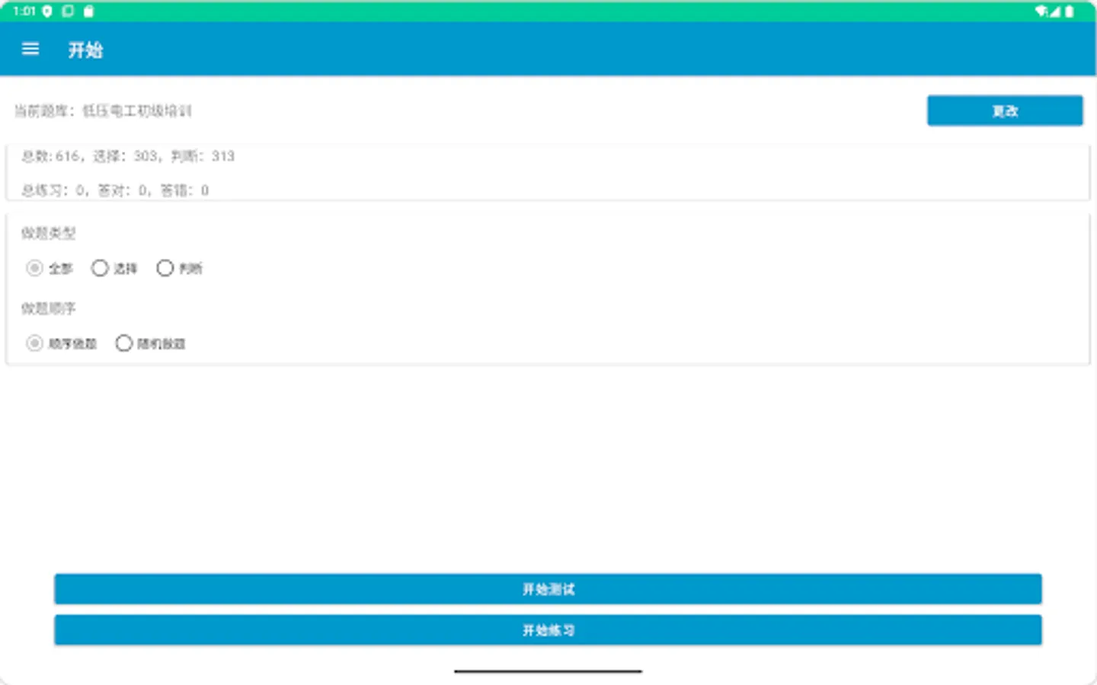Viewport: 1097px width, 685px height.
Task: Tap the location pin icon next to the clock
Action: (46, 11)
